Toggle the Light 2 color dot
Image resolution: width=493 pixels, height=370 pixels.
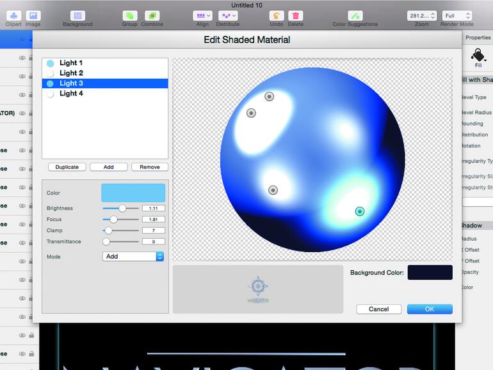[x=51, y=73]
